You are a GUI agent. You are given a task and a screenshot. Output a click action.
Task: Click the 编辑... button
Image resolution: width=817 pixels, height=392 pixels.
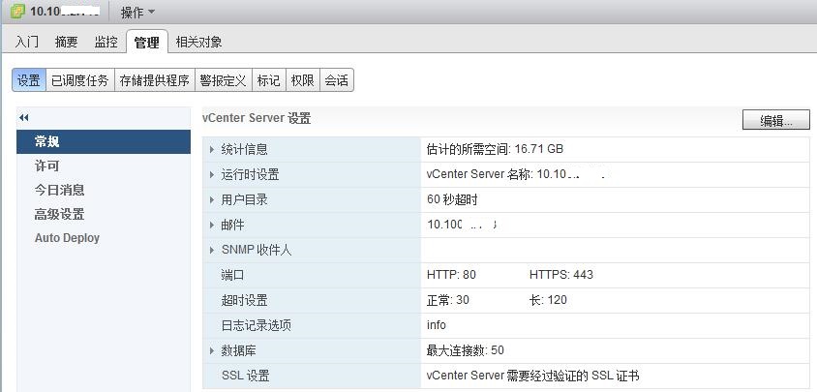pos(775,120)
